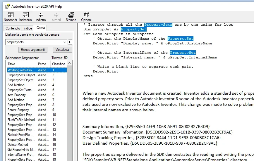Select the 'PropertySets Object' result
Screen dimensions: 254x161
tap(37, 75)
